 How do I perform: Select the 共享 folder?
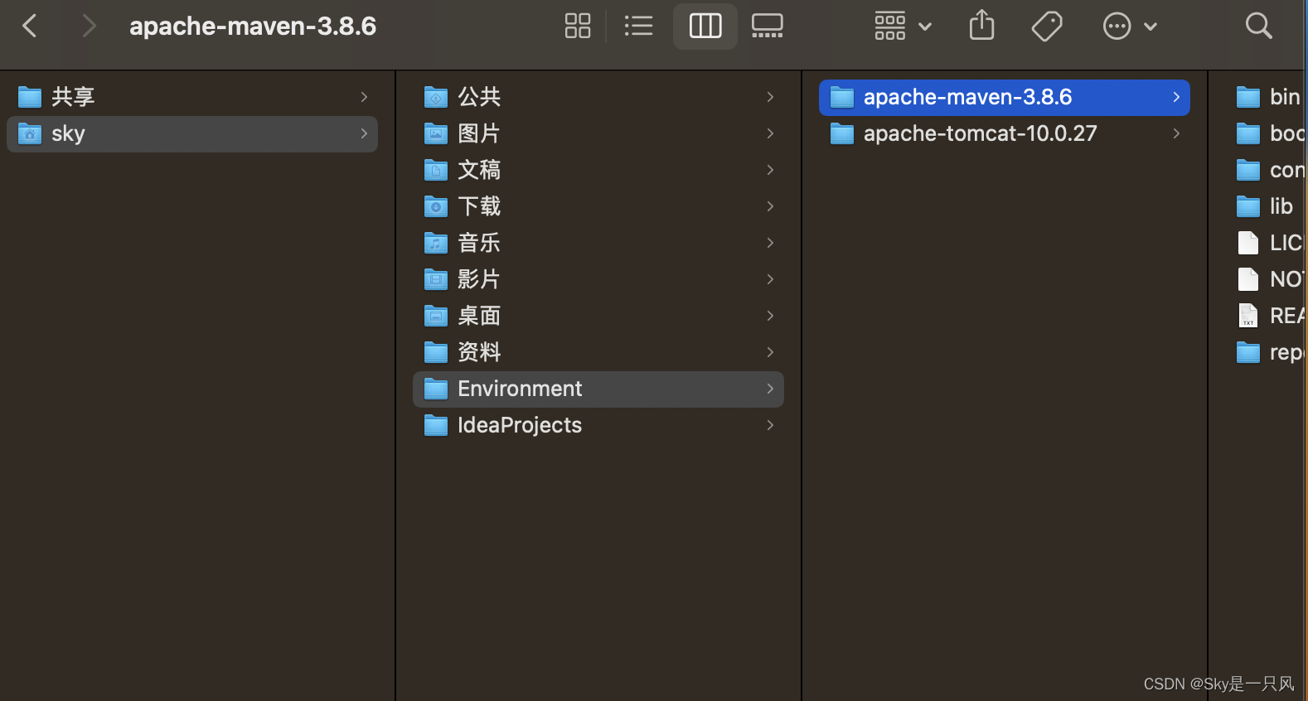tap(192, 97)
